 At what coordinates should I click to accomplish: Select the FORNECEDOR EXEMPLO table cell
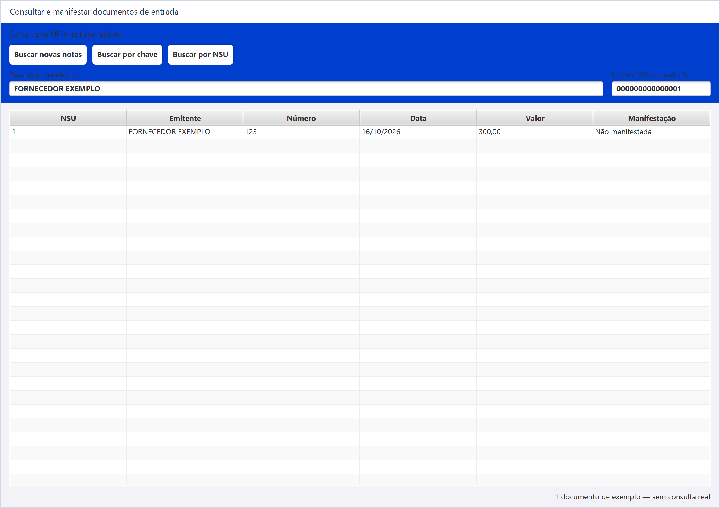point(185,132)
